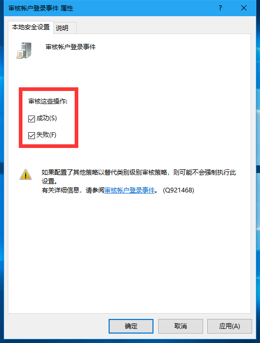Click the 审核这些操作 label
This screenshot has width=260, height=343.
48,101
